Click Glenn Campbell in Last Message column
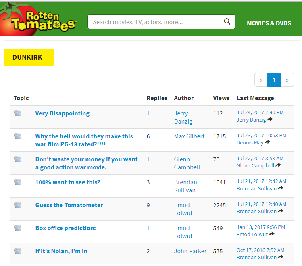 [x=255, y=165]
